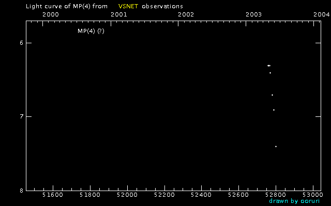Click the 53000 Julian date axis label
331x206 pixels.
(x=313, y=195)
